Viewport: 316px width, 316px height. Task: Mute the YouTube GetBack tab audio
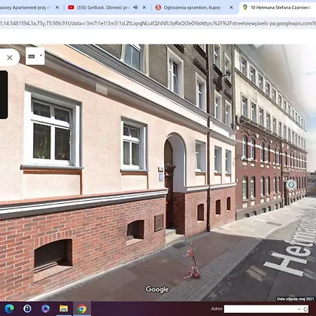tap(135, 8)
